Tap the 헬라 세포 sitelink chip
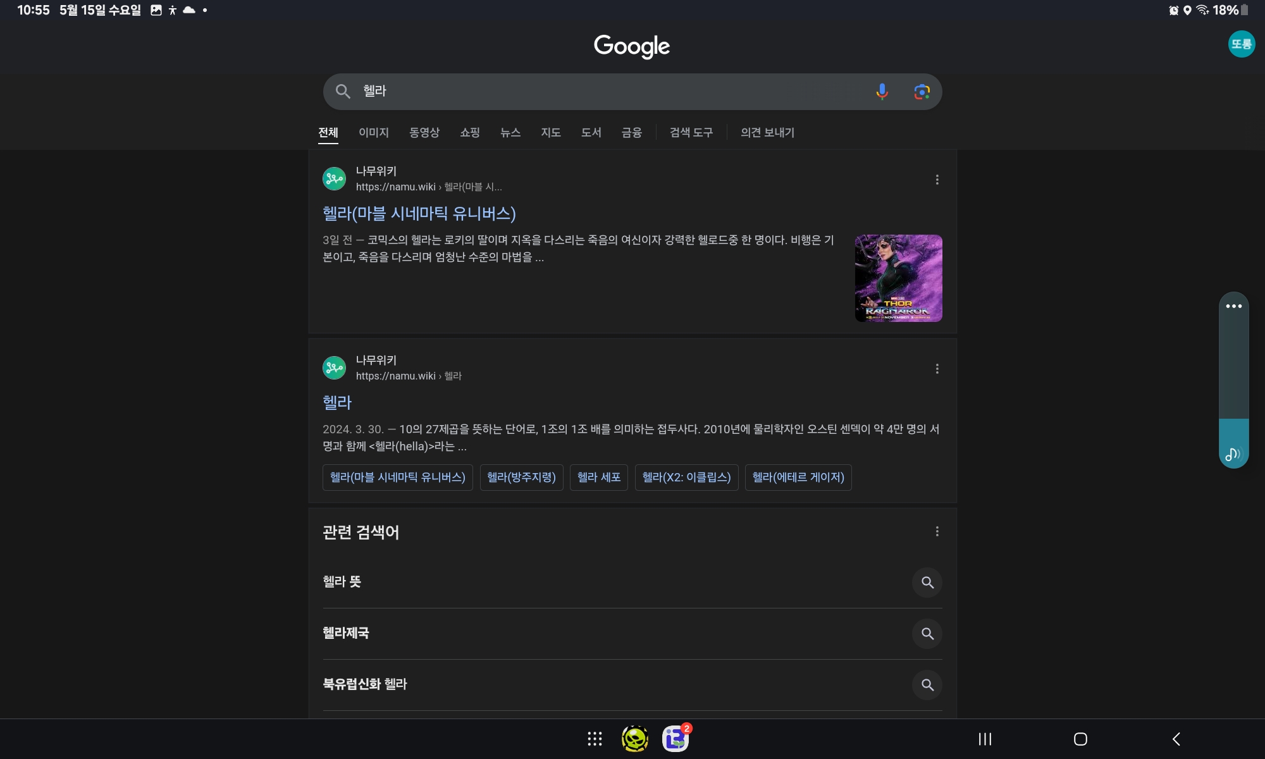 (x=598, y=478)
